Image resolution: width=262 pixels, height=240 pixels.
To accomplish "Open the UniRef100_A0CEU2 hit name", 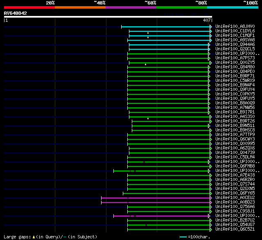I will (x=235, y=198).
